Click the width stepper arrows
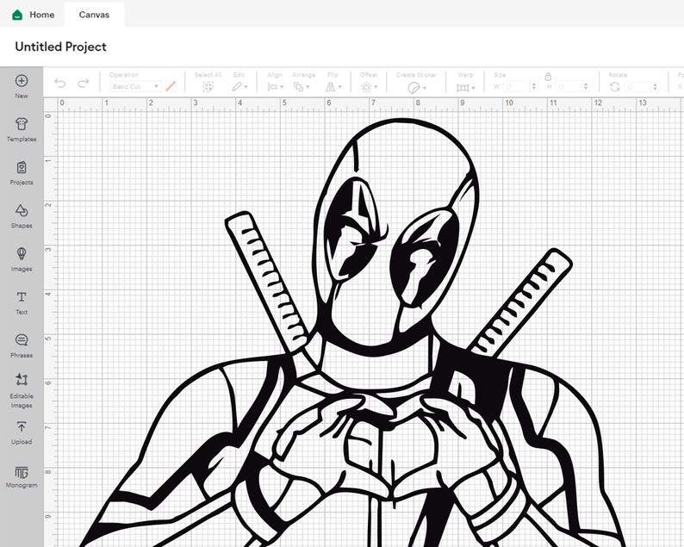The width and height of the screenshot is (684, 547). pos(534,86)
